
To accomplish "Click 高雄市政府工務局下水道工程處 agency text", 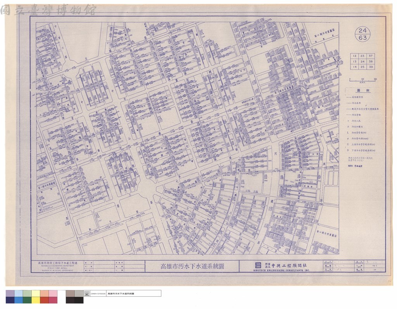I will 57,263.
